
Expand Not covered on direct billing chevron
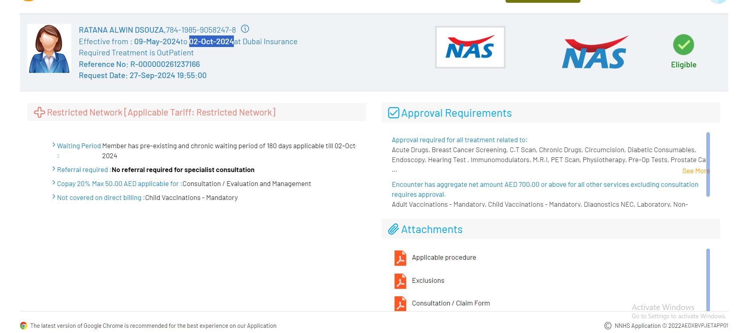pyautogui.click(x=54, y=197)
